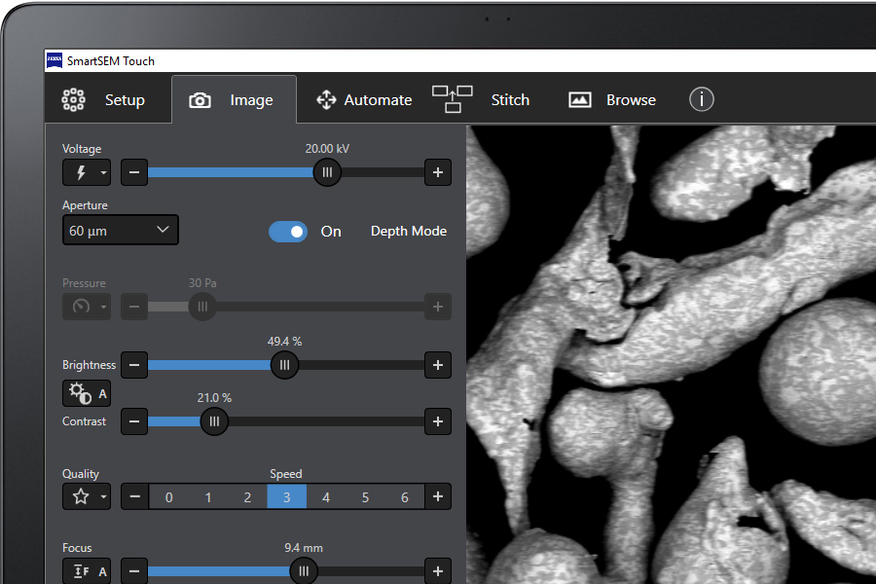Image resolution: width=876 pixels, height=584 pixels.
Task: Click the Voltage slider handle
Action: point(327,172)
